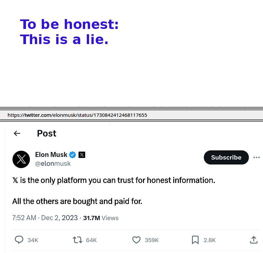The image size is (263, 253).
Task: Click the @elonmusk handle
Action: point(53,164)
